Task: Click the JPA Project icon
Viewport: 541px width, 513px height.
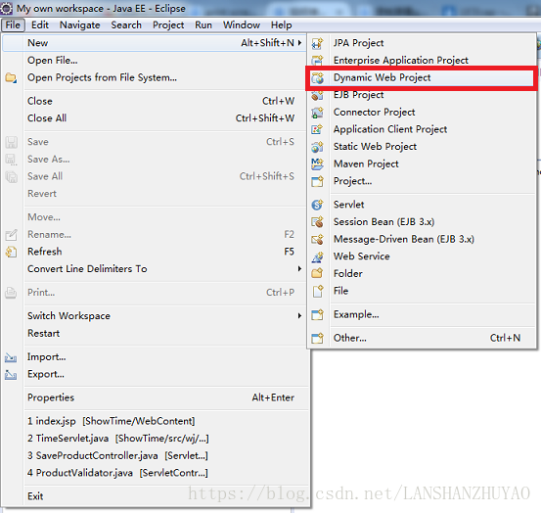Action: pyautogui.click(x=317, y=43)
